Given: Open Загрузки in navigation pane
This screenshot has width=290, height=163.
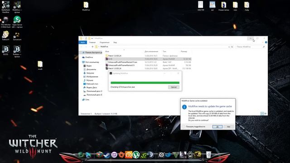Looking at the screenshot, I should pos(89,73).
